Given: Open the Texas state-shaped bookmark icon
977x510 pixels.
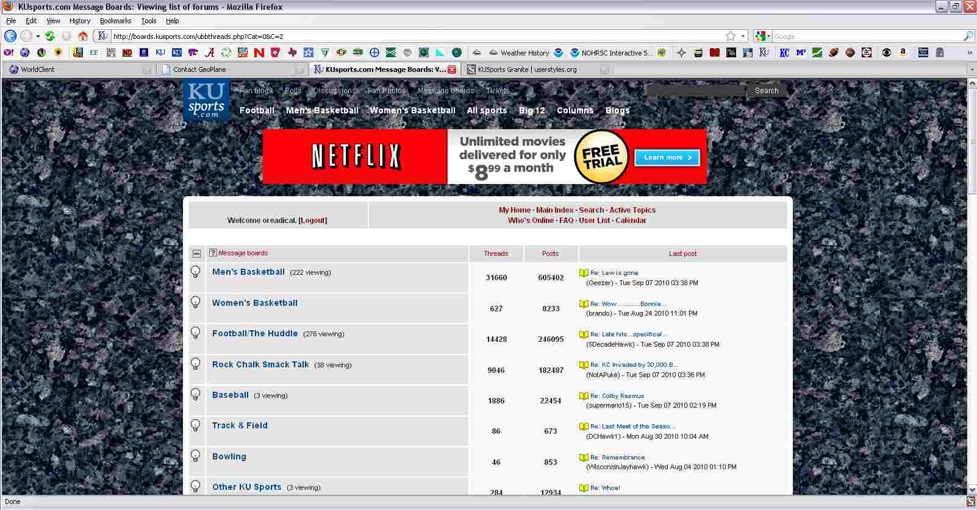Looking at the screenshot, I should click(x=292, y=52).
